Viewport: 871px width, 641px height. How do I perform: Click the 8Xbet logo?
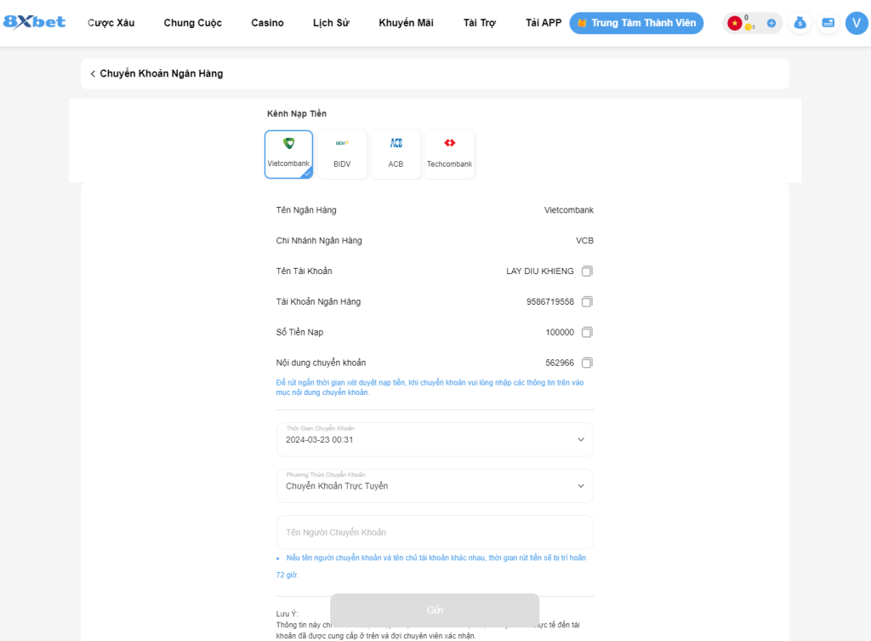34,22
